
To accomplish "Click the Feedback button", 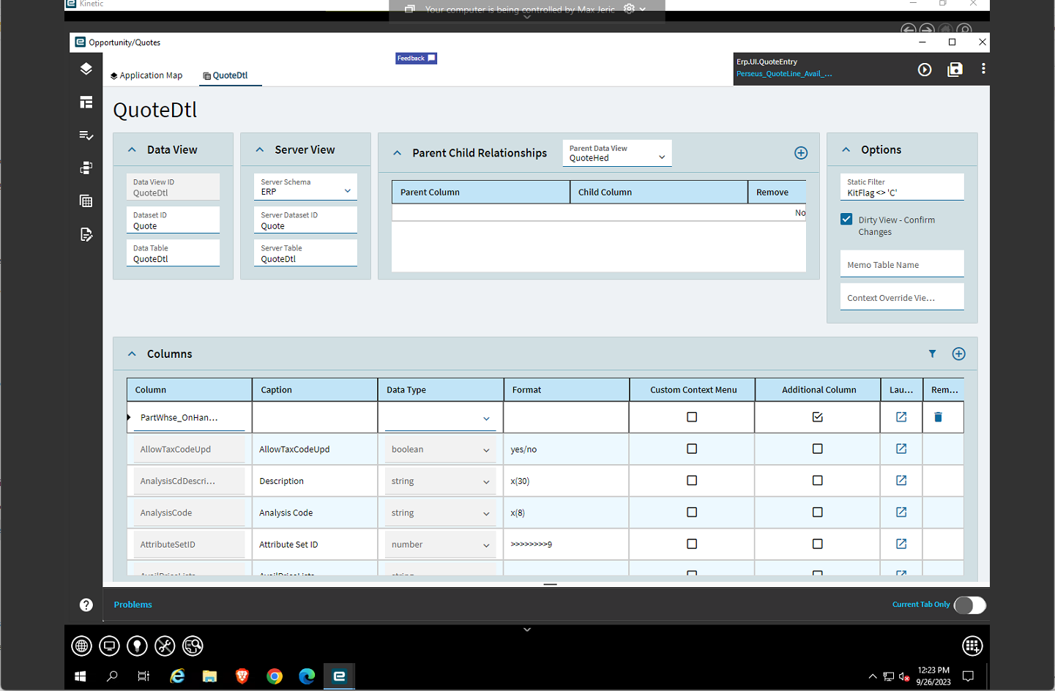I will click(416, 58).
